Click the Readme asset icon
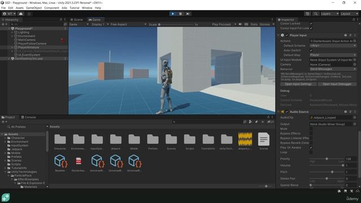Image resolution: width=361 pixels, height=203 pixels. click(x=60, y=161)
